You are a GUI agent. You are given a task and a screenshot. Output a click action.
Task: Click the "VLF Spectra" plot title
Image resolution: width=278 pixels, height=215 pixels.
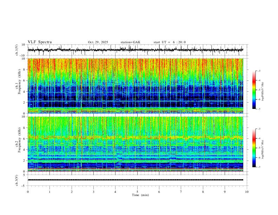40,42
